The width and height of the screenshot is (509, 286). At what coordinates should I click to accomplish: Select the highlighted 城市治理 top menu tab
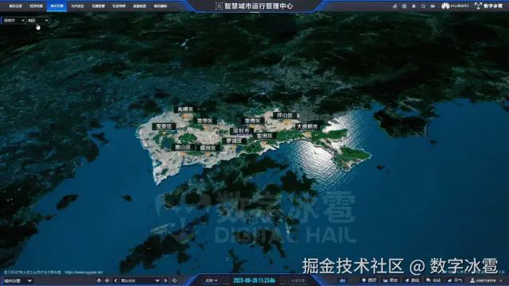[x=56, y=6]
